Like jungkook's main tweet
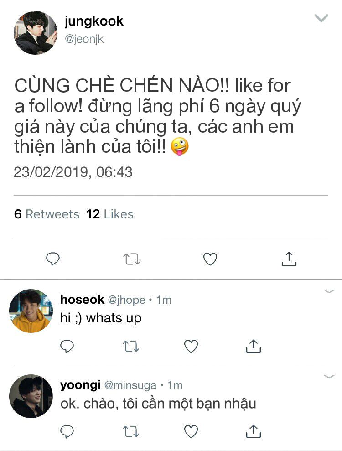 [210, 259]
